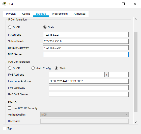The height and width of the screenshot is (134, 141).
Task: Click the scroll up arrow
Action: pos(135,19)
